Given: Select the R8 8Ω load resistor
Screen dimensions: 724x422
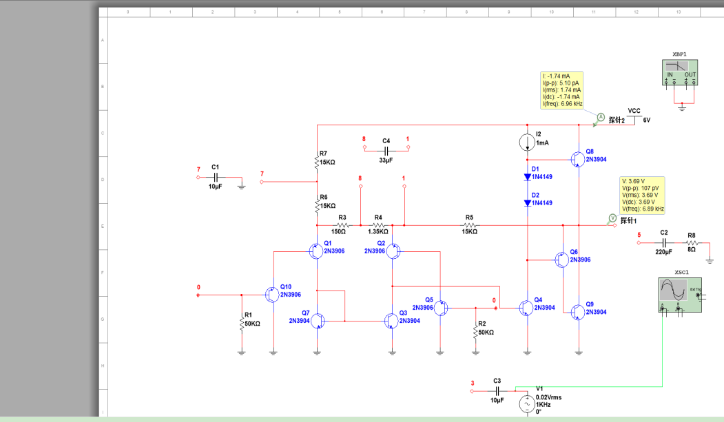Looking at the screenshot, I should pos(692,242).
